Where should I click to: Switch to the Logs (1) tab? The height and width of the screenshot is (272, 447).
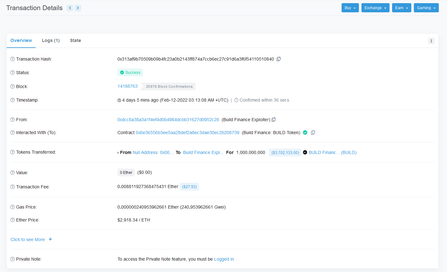[51, 40]
